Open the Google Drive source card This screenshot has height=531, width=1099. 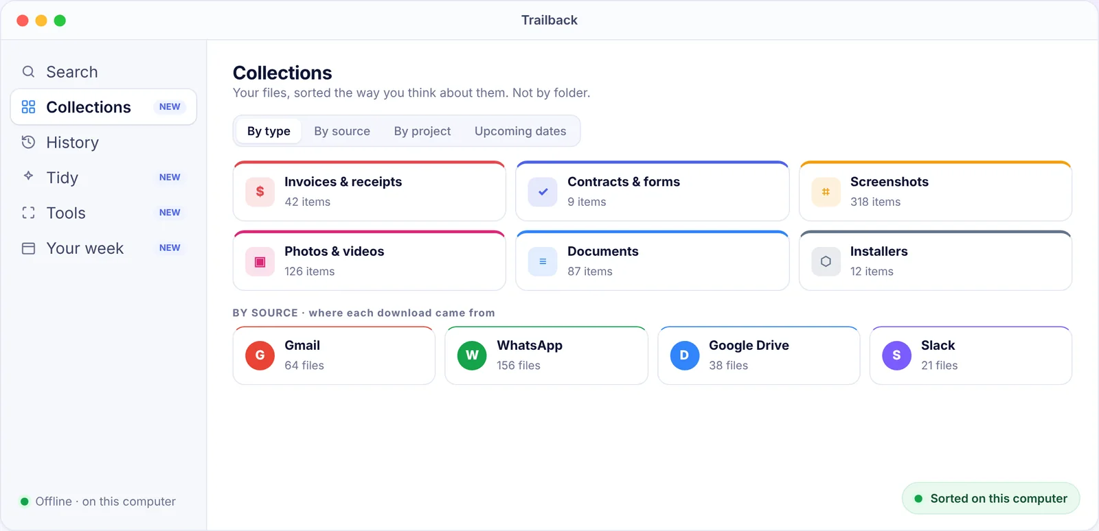758,355
